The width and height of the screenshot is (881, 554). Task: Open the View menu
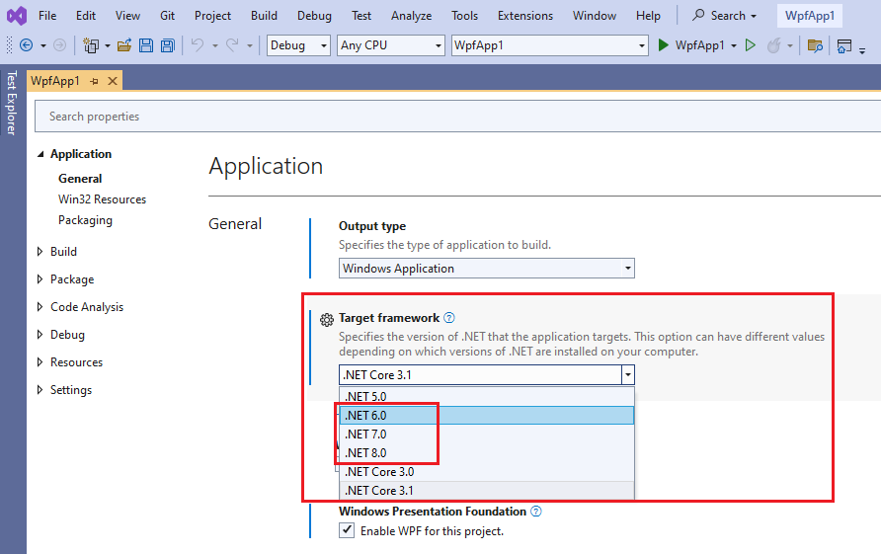point(127,16)
